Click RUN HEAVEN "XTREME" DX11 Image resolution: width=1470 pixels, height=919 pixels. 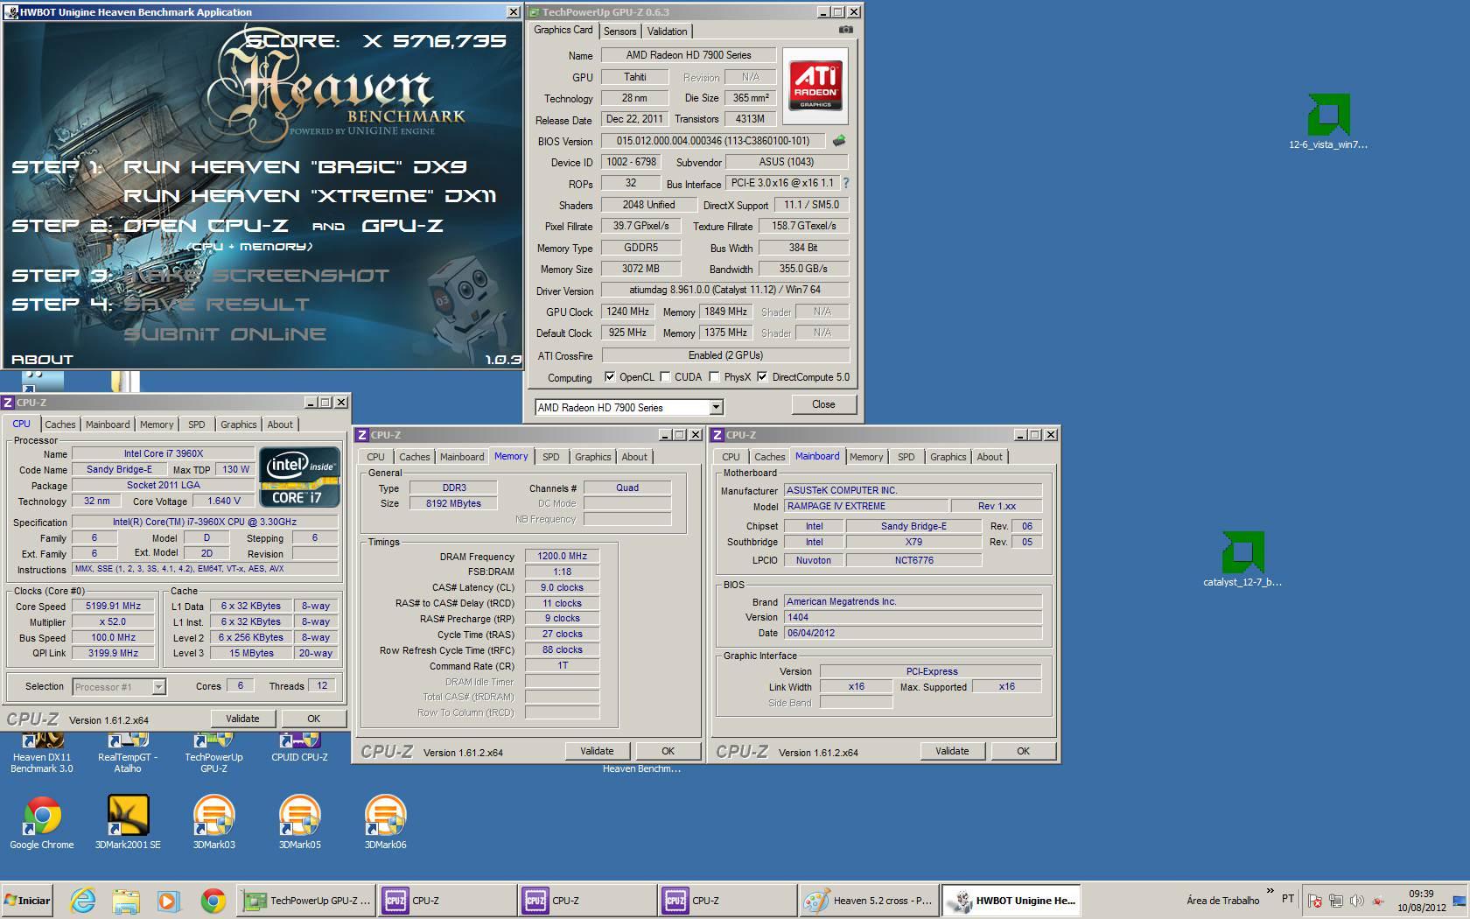310,196
